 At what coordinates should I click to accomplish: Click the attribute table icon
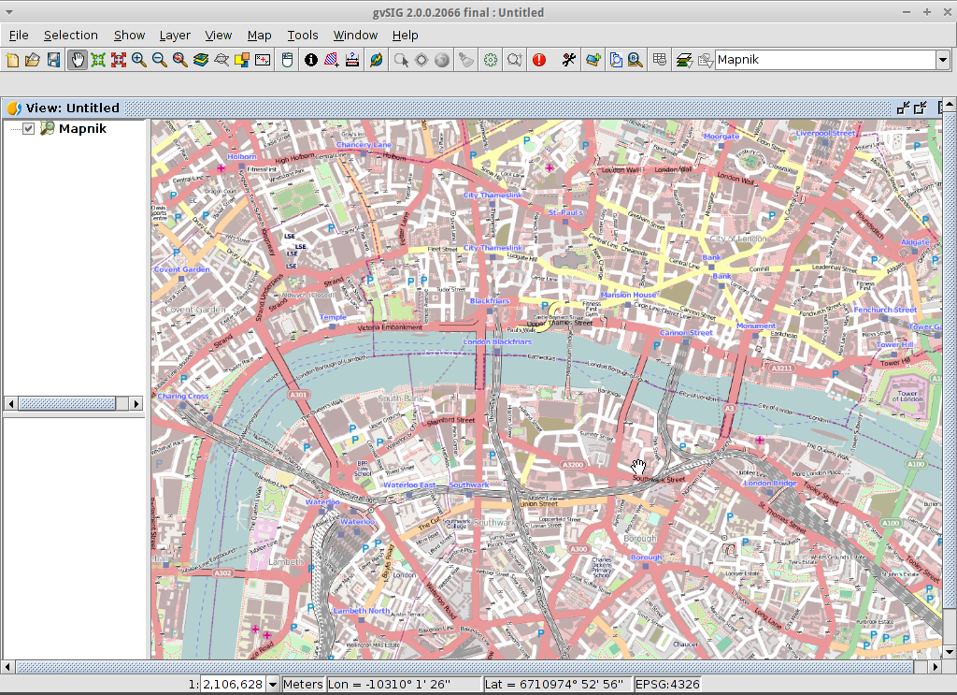pyautogui.click(x=660, y=60)
